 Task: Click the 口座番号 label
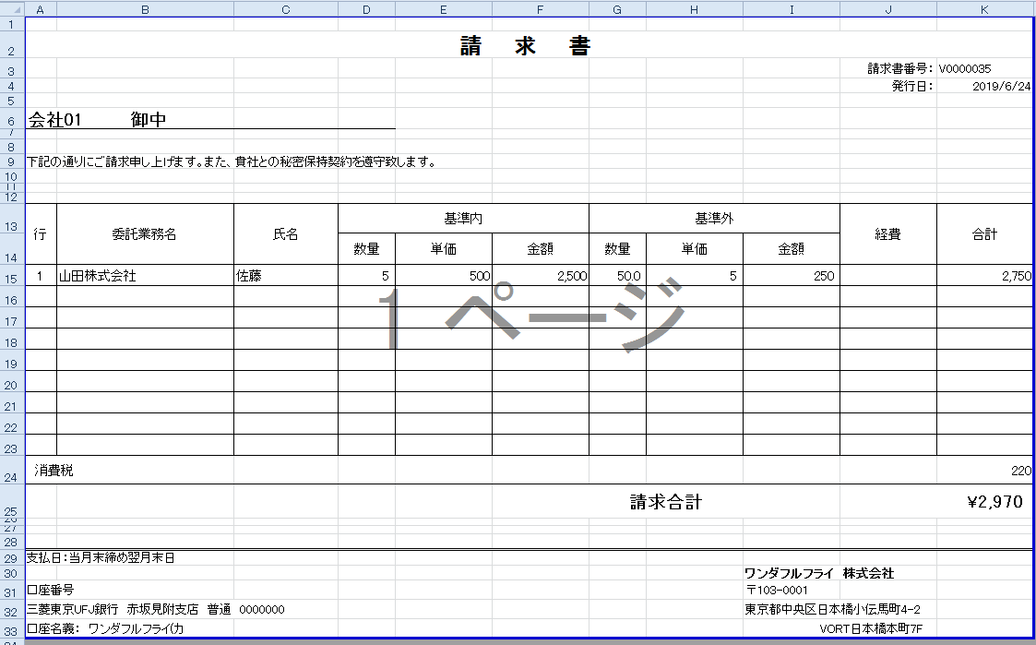tap(50, 590)
